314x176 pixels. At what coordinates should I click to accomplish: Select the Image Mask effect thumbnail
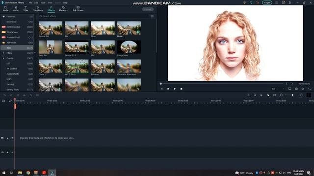point(129,47)
